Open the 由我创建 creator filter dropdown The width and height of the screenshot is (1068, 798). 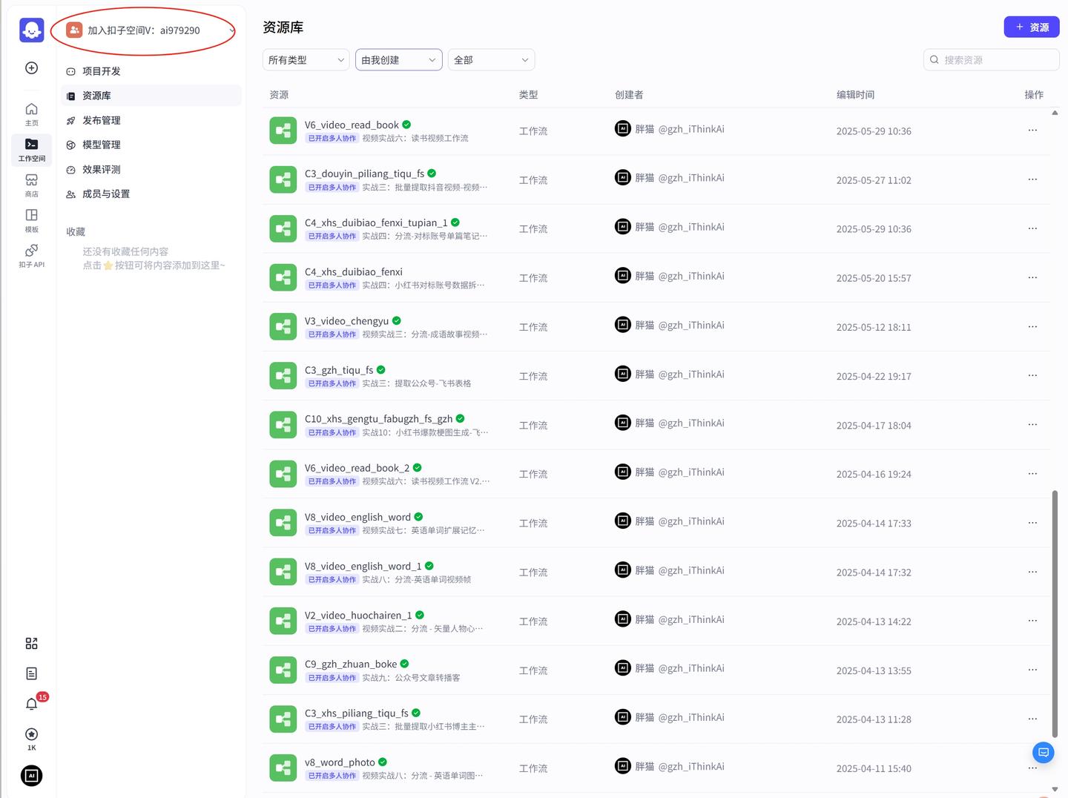pyautogui.click(x=398, y=59)
